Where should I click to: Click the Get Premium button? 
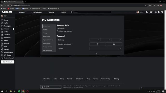(8, 62)
